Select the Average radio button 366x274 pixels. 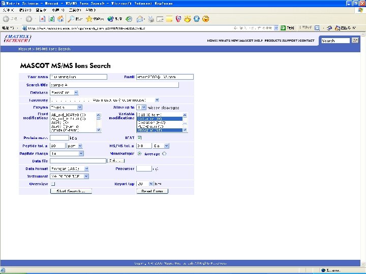click(164, 154)
